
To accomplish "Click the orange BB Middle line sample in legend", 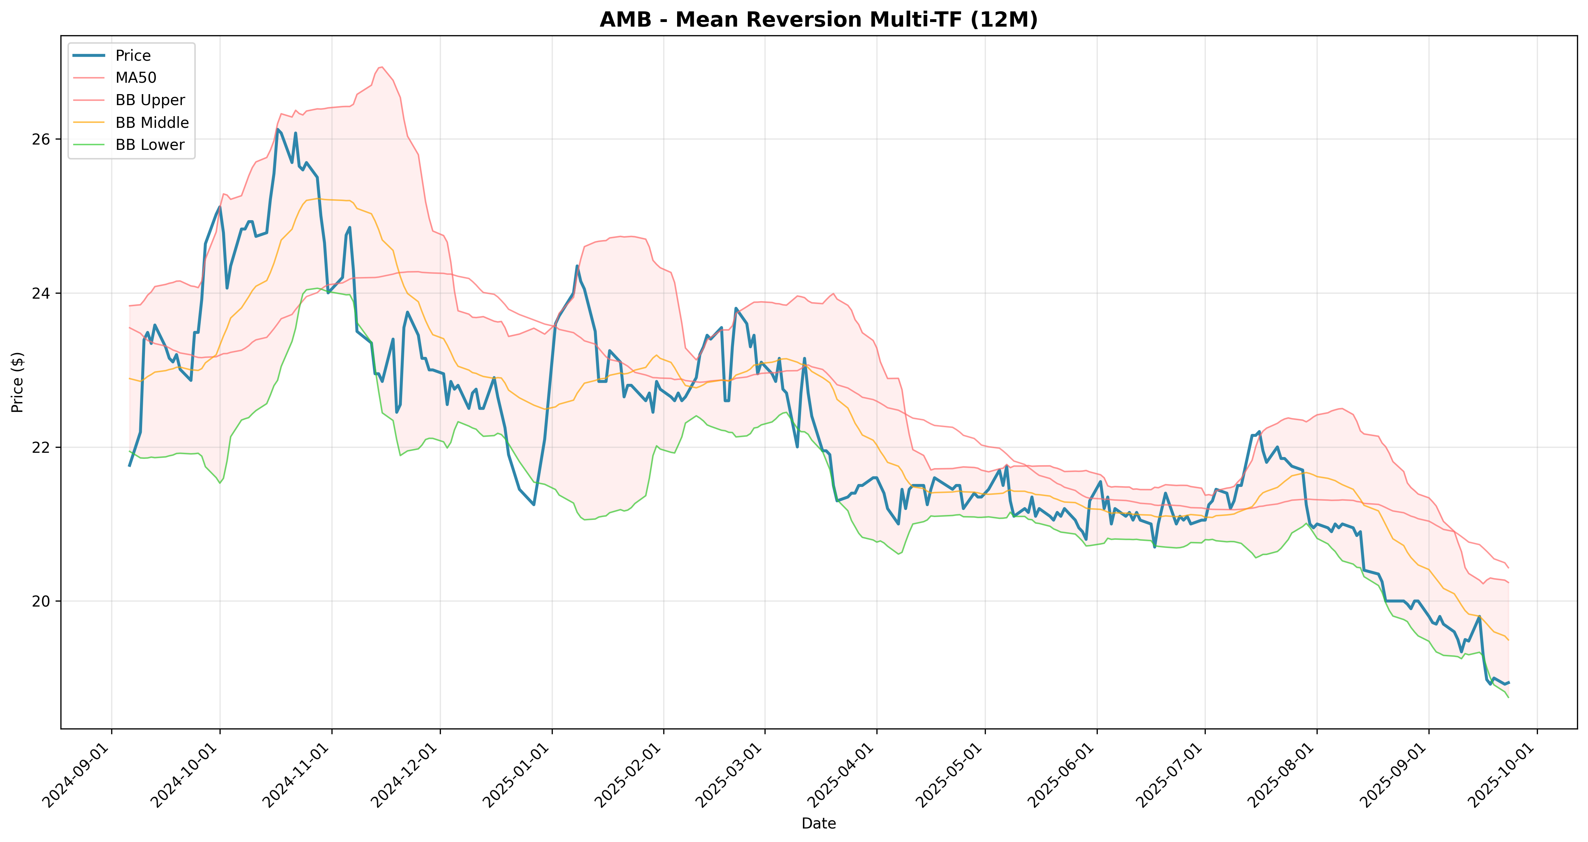I will (x=89, y=123).
